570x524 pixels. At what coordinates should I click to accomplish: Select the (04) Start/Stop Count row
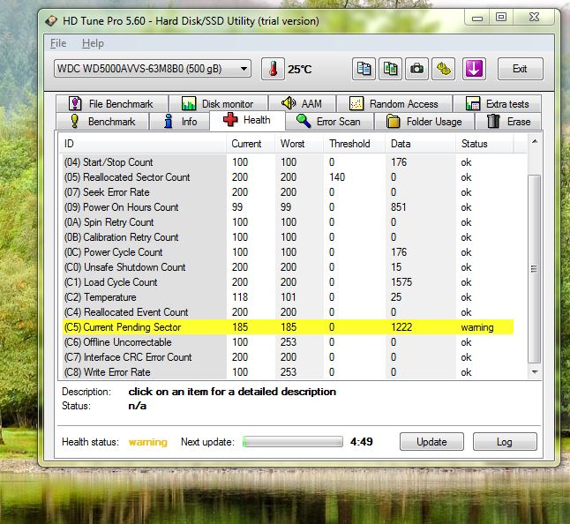[x=287, y=162]
